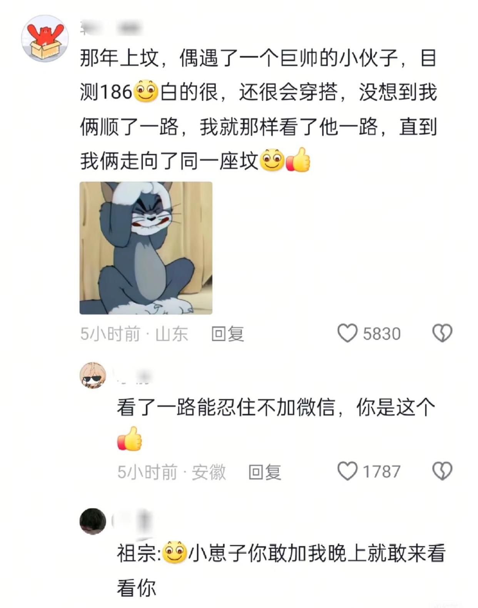Dislike the top comment with broken heart

[x=442, y=333]
